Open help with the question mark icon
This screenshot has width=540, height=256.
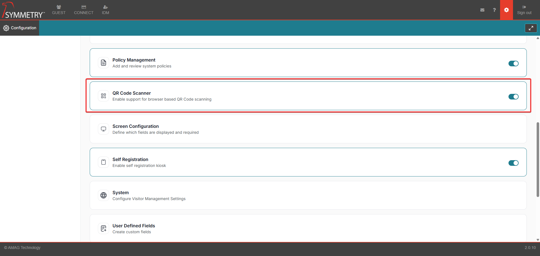[x=494, y=10]
